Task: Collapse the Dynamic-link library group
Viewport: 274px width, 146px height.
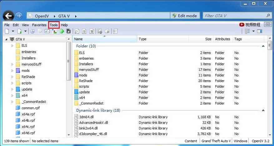Action: (x=263, y=110)
